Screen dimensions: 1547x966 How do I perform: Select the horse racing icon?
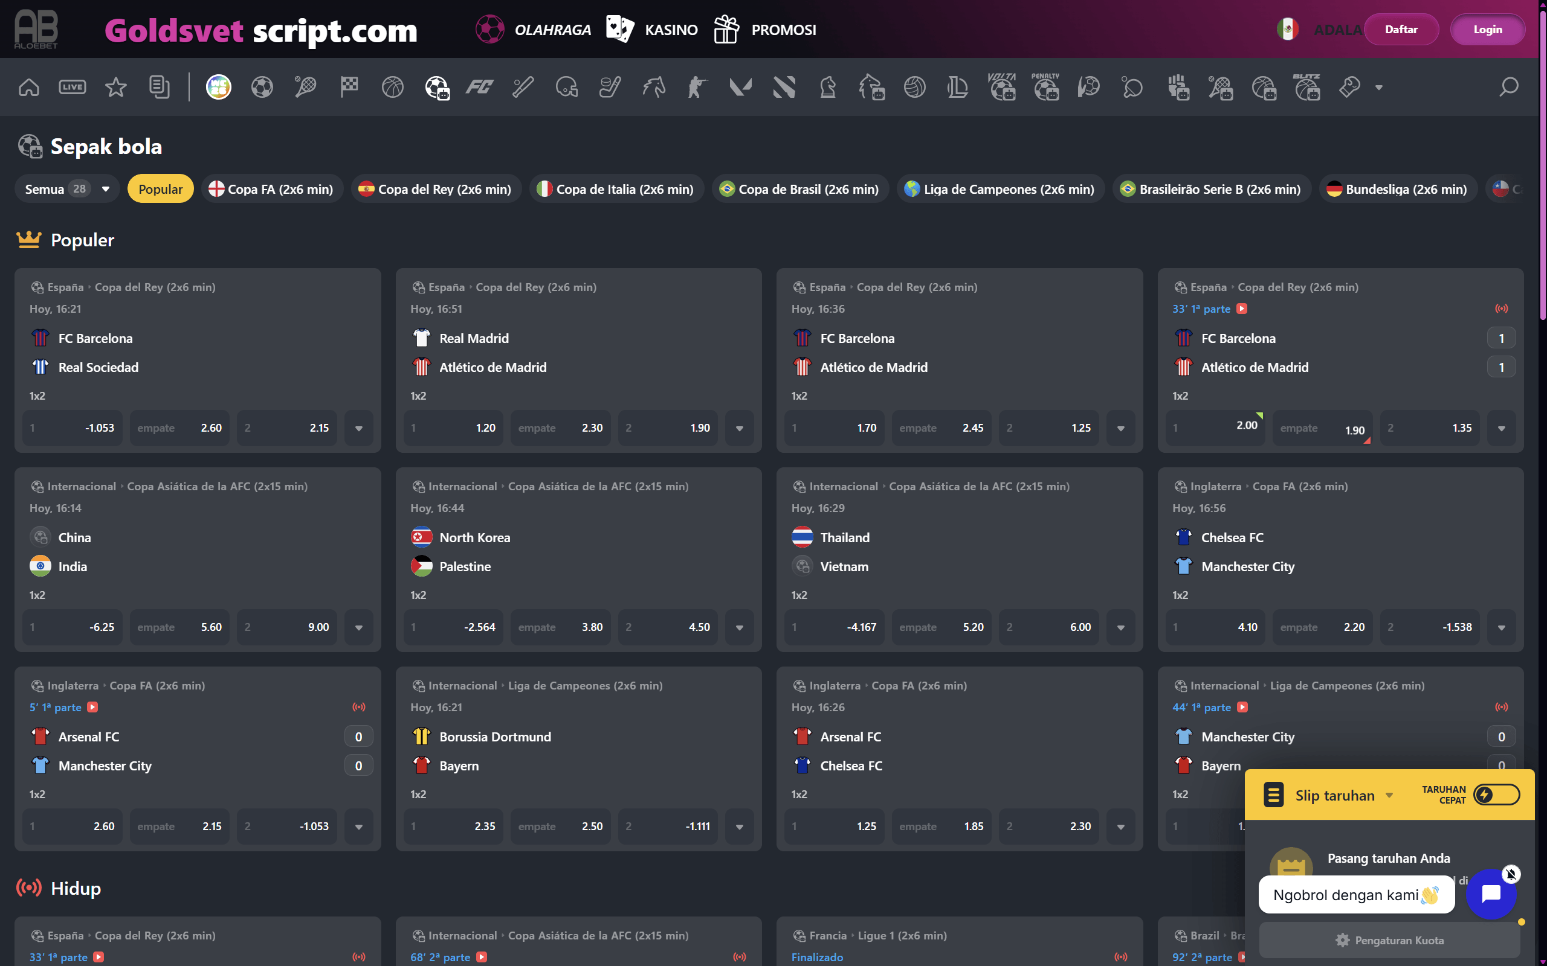653,87
